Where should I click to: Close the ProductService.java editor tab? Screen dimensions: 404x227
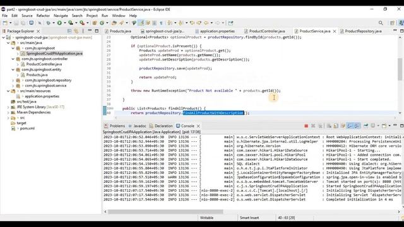point(335,31)
